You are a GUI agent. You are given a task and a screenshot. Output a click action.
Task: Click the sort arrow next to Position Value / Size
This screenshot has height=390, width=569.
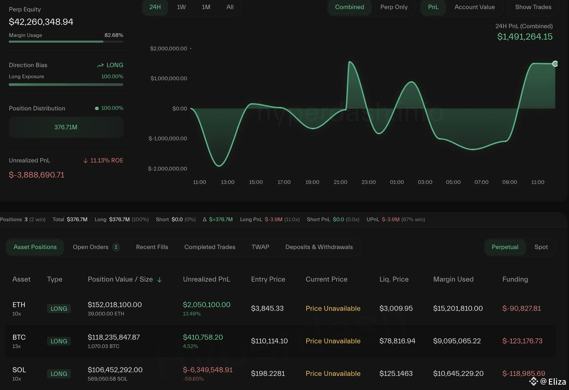pyautogui.click(x=160, y=280)
